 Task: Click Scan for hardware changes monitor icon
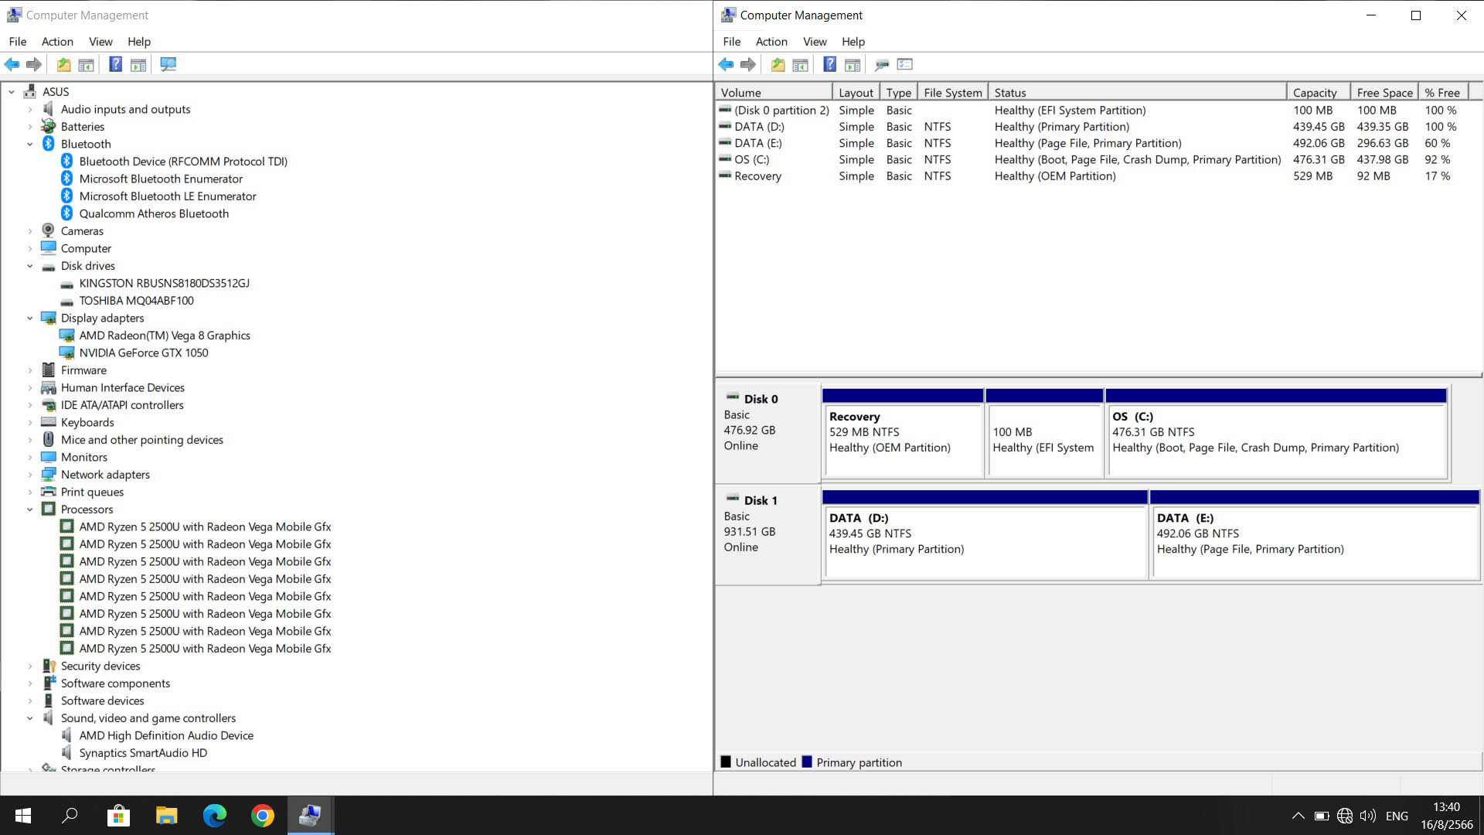coord(168,64)
